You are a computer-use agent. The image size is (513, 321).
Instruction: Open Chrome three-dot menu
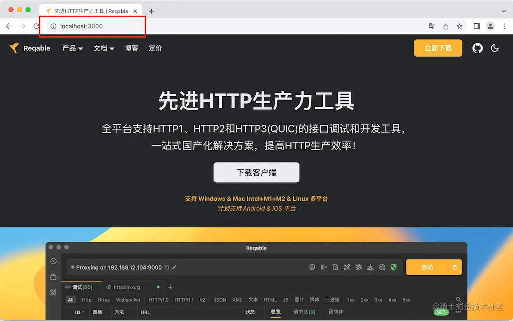[x=504, y=26]
